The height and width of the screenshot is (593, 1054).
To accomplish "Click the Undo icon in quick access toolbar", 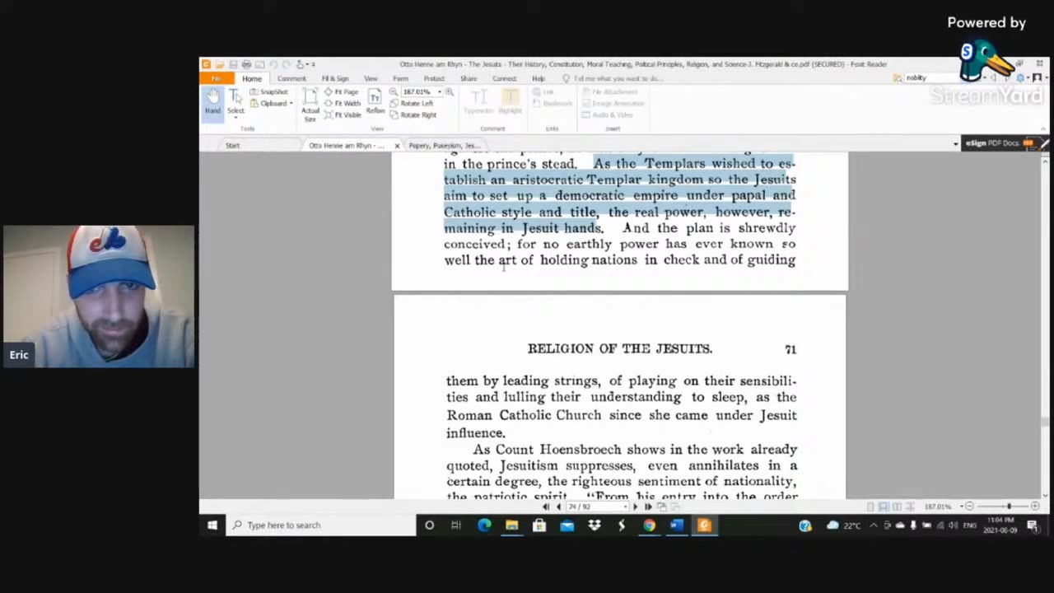I will 273,64.
